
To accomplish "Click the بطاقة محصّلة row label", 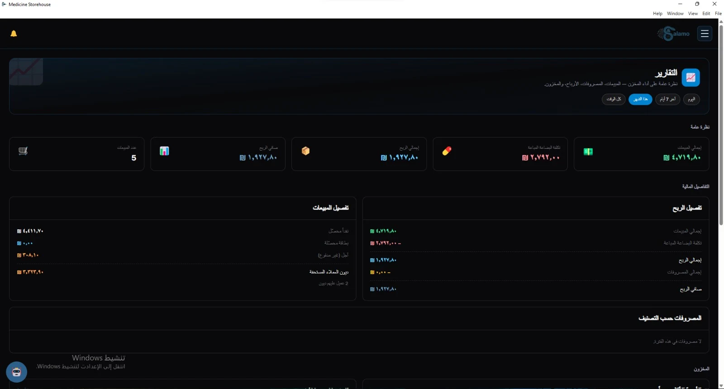I will pyautogui.click(x=336, y=243).
